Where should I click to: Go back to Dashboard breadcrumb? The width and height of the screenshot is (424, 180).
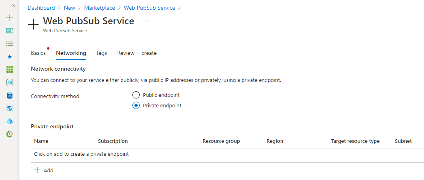[41, 8]
